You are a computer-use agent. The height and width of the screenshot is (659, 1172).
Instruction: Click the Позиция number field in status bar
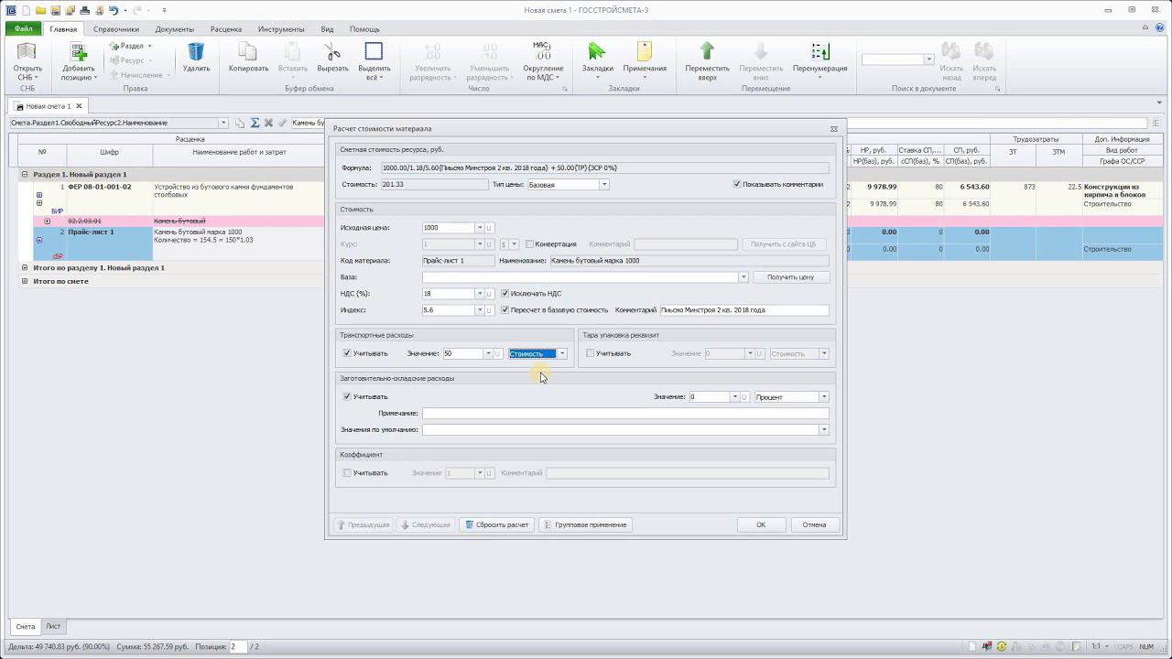pos(238,647)
